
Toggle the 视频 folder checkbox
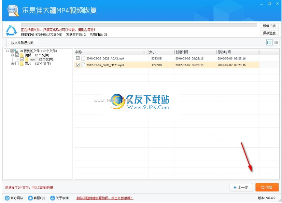[x=17, y=55]
